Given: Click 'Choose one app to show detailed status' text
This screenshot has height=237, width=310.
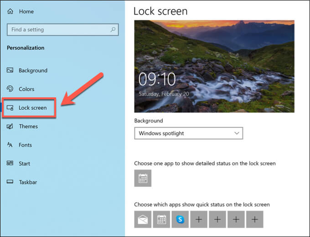Looking at the screenshot, I should pyautogui.click(x=205, y=163).
